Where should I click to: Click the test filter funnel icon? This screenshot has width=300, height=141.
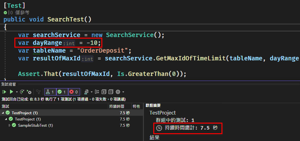click(38, 92)
